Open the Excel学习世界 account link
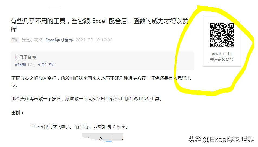The image size is (258, 147). pos(59,40)
